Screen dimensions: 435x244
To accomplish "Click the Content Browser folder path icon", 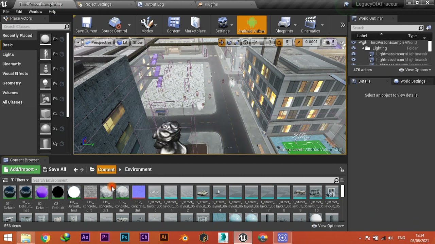I will coord(92,169).
